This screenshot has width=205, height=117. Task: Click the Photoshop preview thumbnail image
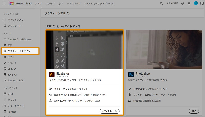tap(164, 50)
